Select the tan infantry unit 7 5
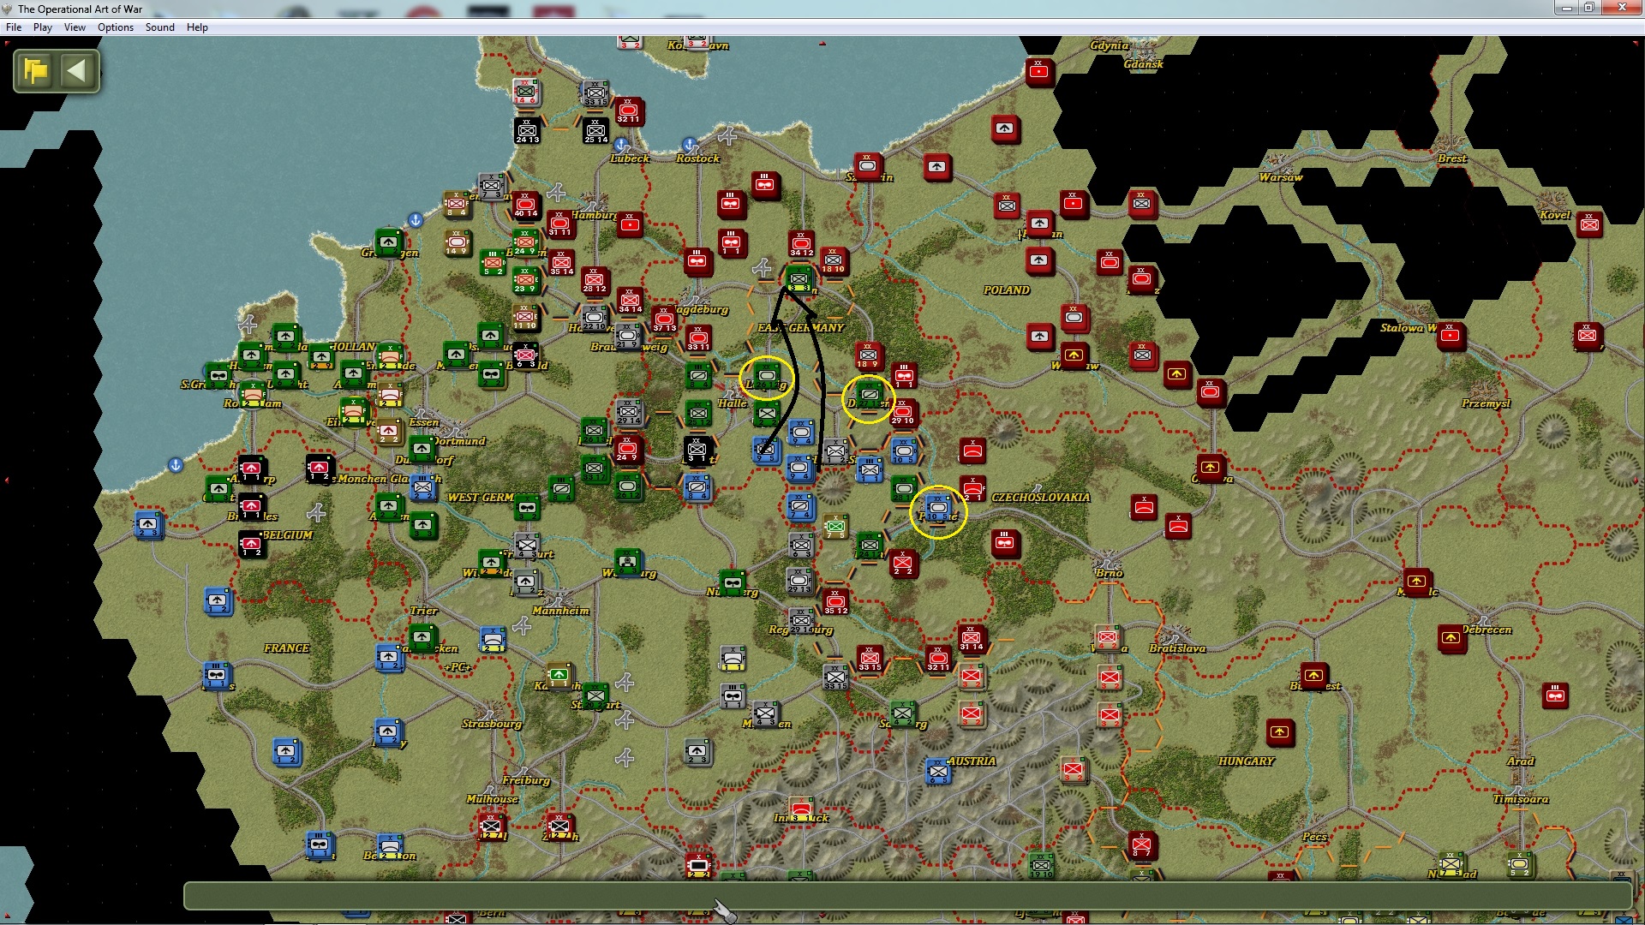The width and height of the screenshot is (1645, 925). click(836, 527)
